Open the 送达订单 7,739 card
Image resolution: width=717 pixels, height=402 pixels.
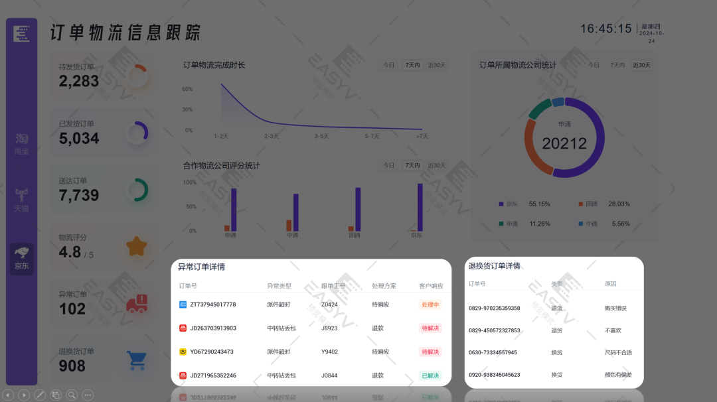coord(104,190)
